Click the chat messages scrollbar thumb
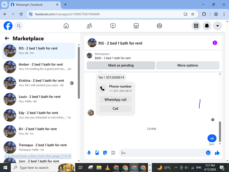The width and height of the screenshot is (229, 172). tap(220, 132)
